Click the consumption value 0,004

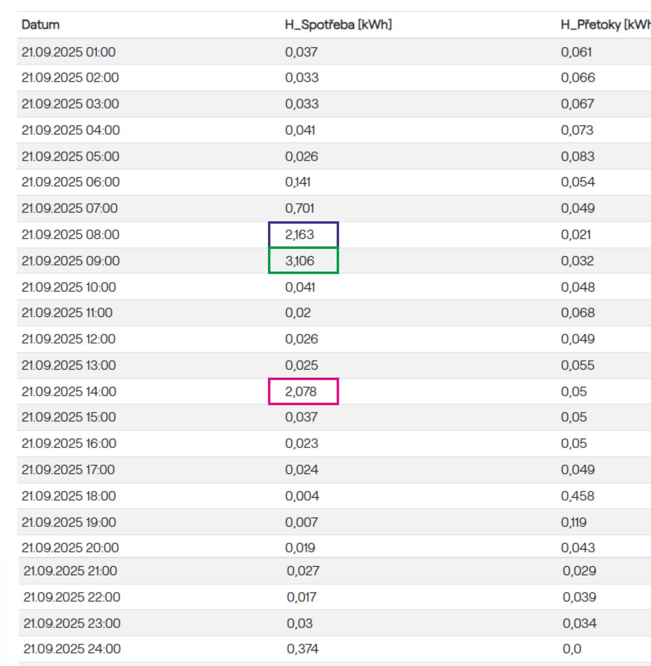pos(302,496)
